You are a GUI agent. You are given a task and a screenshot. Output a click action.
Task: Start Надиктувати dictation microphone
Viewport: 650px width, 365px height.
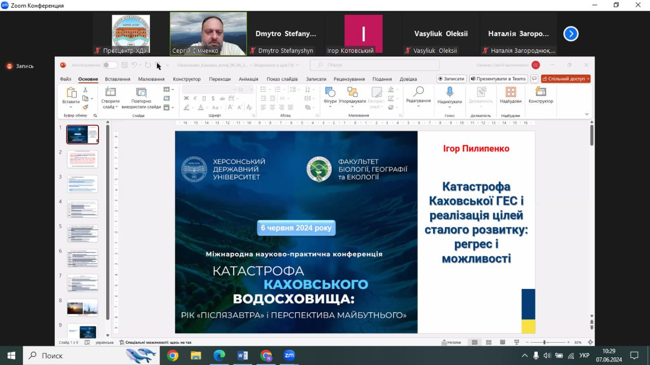(x=449, y=92)
